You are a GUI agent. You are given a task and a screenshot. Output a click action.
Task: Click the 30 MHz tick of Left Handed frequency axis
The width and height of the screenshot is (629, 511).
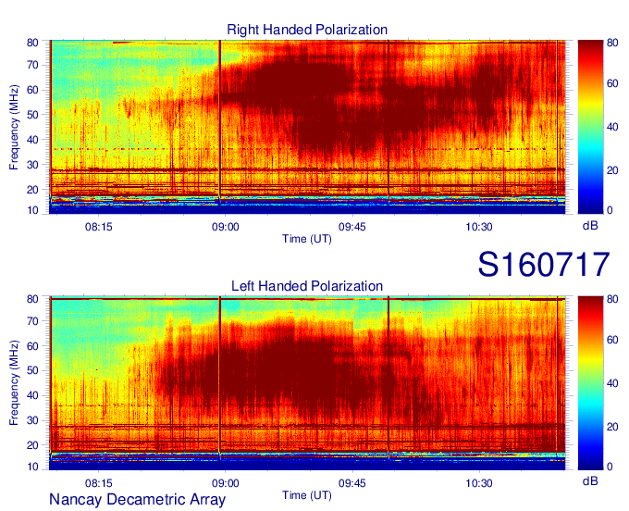point(32,420)
